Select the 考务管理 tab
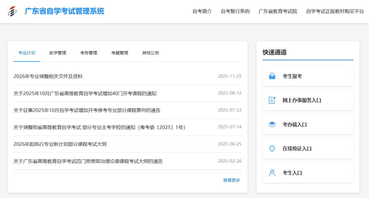This screenshot has height=198, width=369. 89,53
